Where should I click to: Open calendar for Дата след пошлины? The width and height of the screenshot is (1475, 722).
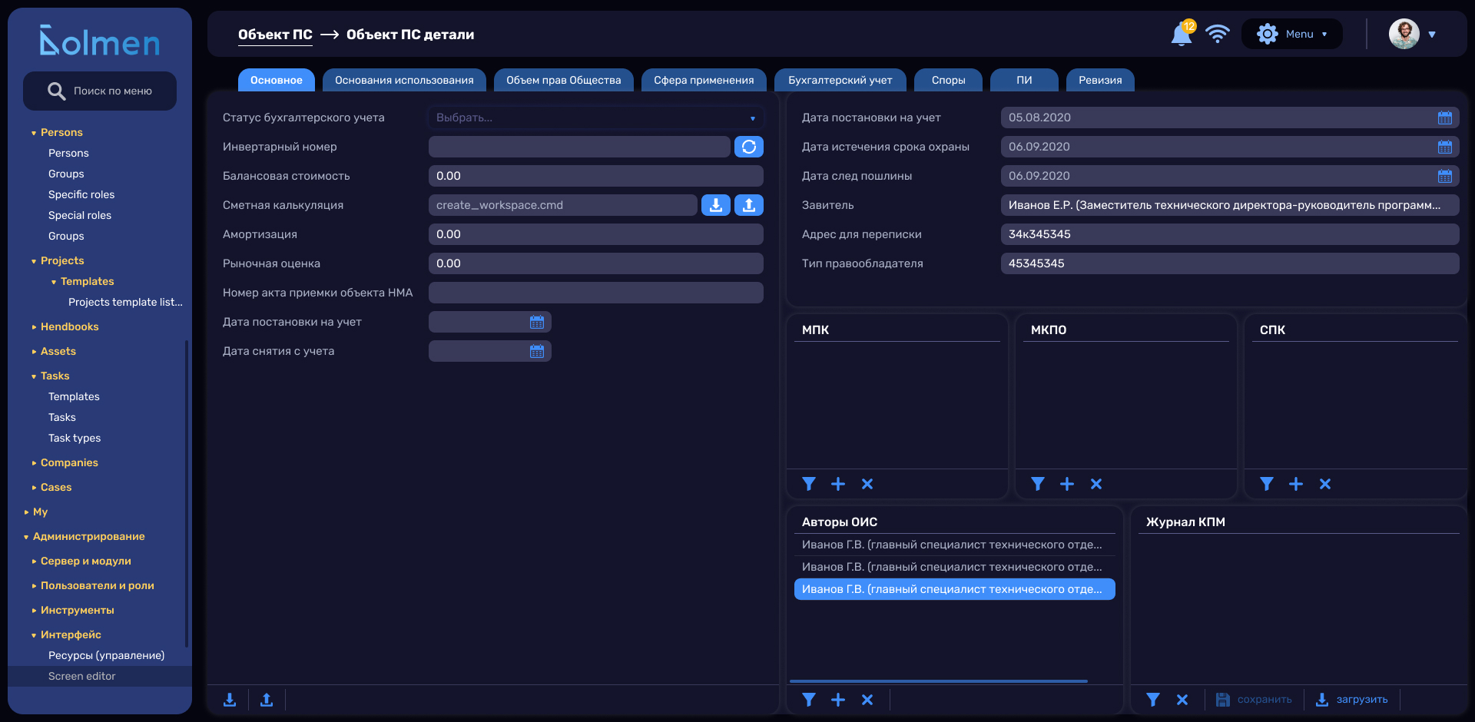tap(1445, 176)
